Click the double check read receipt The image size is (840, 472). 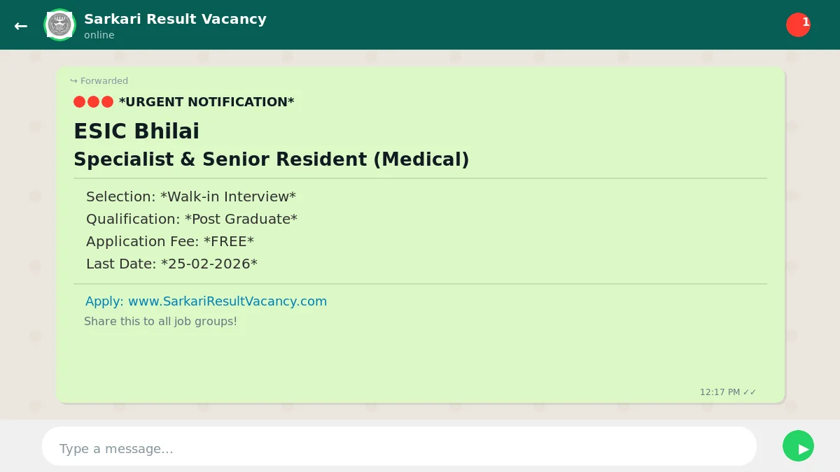tap(750, 392)
